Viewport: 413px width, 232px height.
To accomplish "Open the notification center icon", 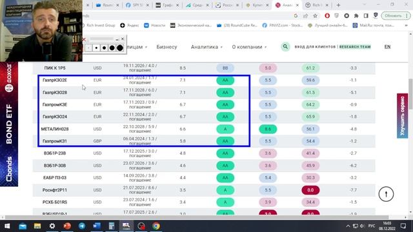I will (x=403, y=226).
